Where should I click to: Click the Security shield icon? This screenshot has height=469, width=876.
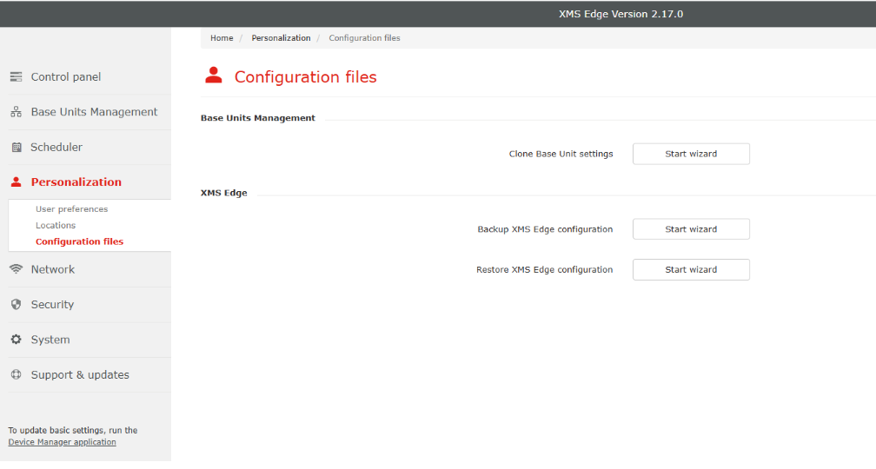[x=17, y=304]
